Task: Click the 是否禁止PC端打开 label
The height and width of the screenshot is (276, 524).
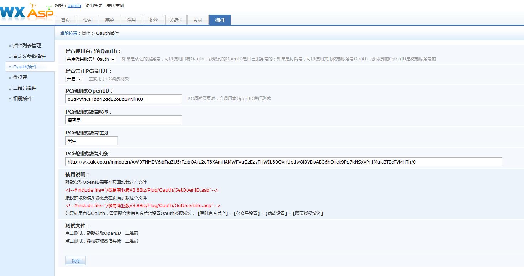Action: point(89,71)
